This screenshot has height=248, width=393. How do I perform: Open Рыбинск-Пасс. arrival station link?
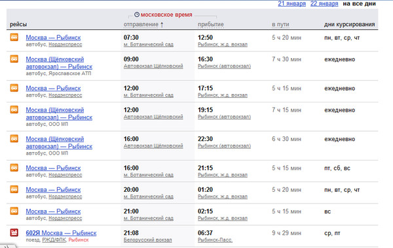(215, 240)
